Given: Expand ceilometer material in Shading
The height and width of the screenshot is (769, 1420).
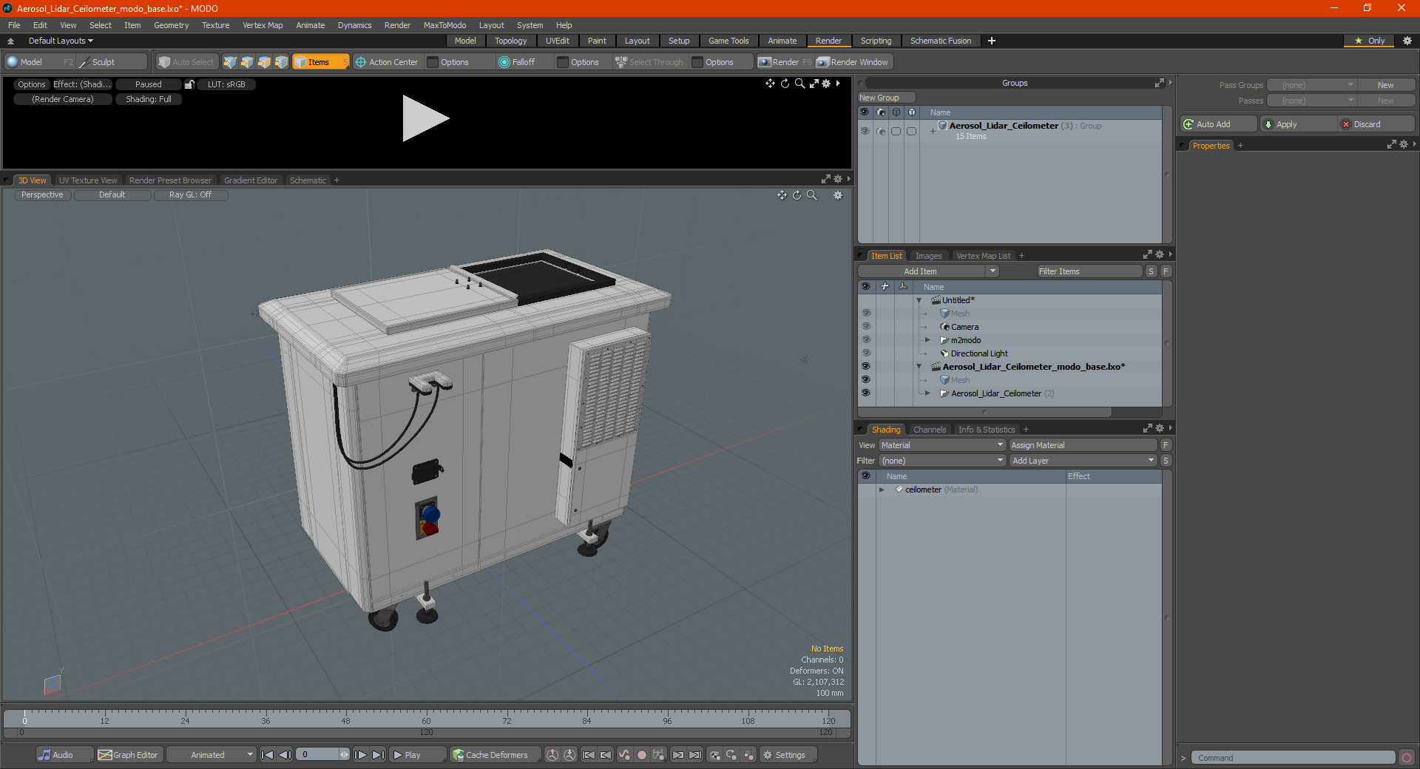Looking at the screenshot, I should 882,489.
